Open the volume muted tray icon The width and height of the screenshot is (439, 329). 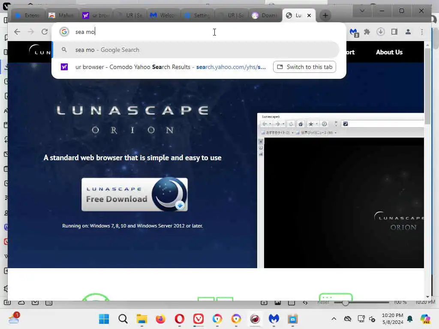[373, 319]
